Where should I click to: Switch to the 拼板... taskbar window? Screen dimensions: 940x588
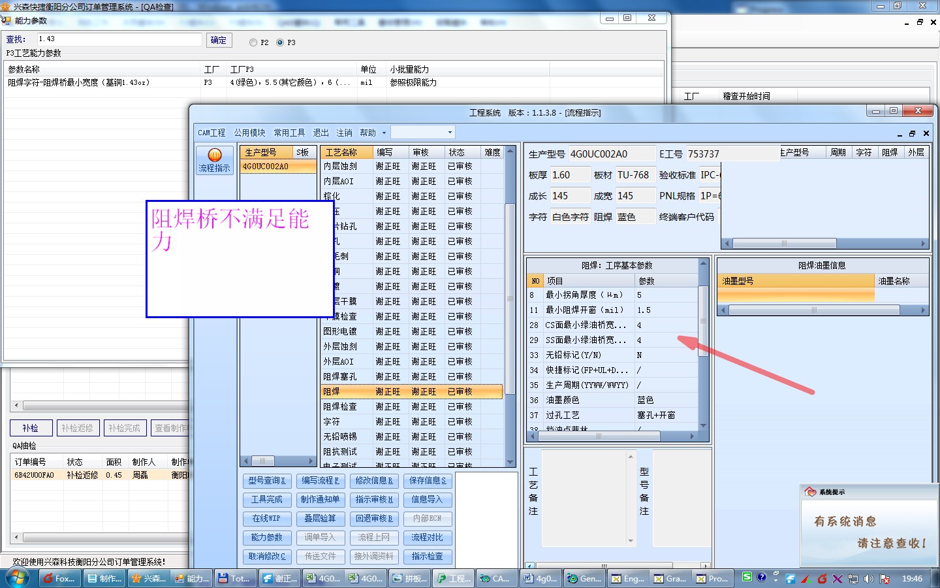(x=411, y=578)
